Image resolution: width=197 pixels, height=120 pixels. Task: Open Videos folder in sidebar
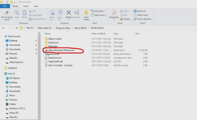pos(12,104)
